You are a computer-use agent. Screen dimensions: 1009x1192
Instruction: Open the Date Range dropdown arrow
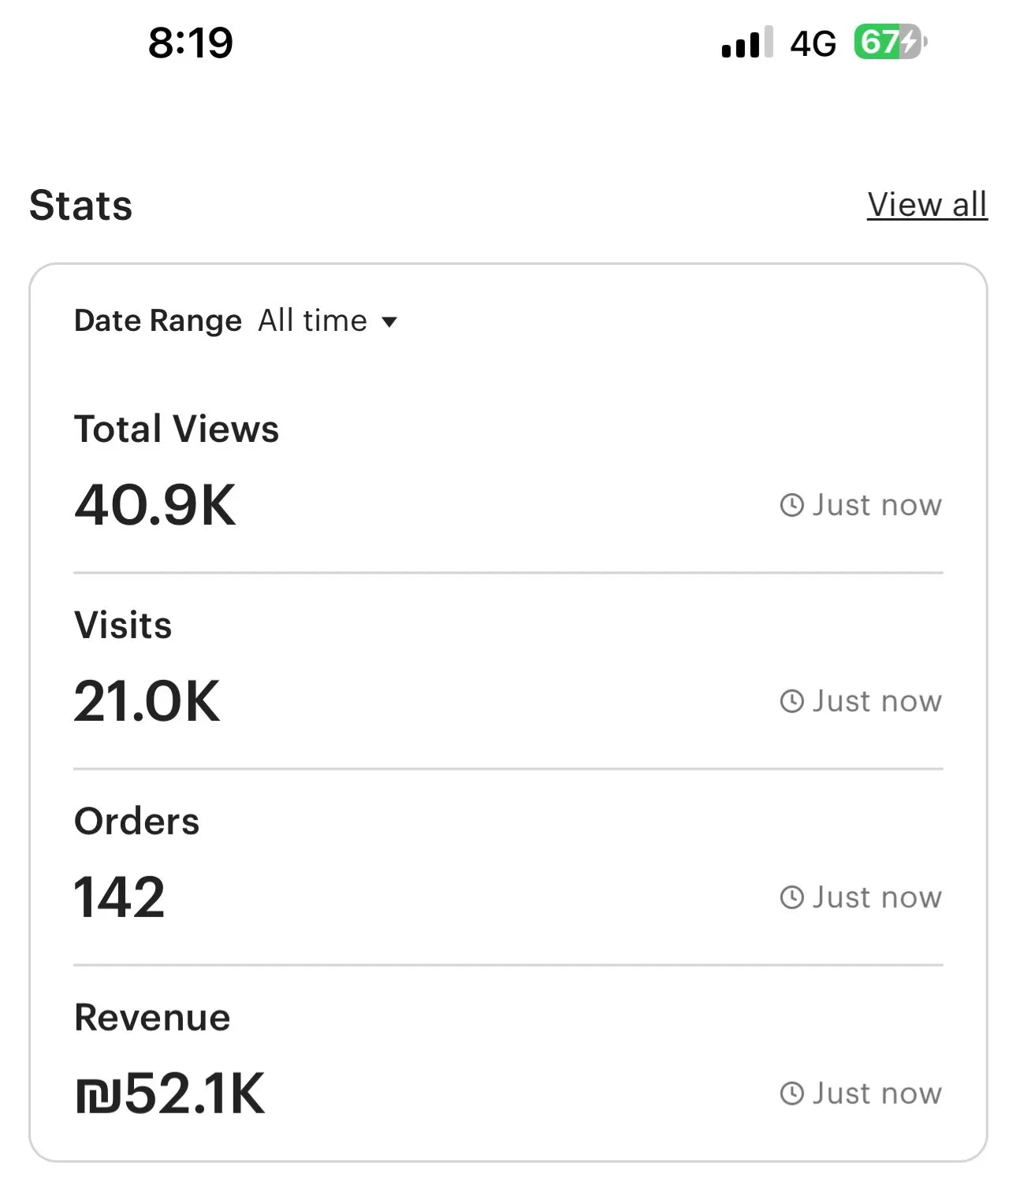tap(389, 321)
